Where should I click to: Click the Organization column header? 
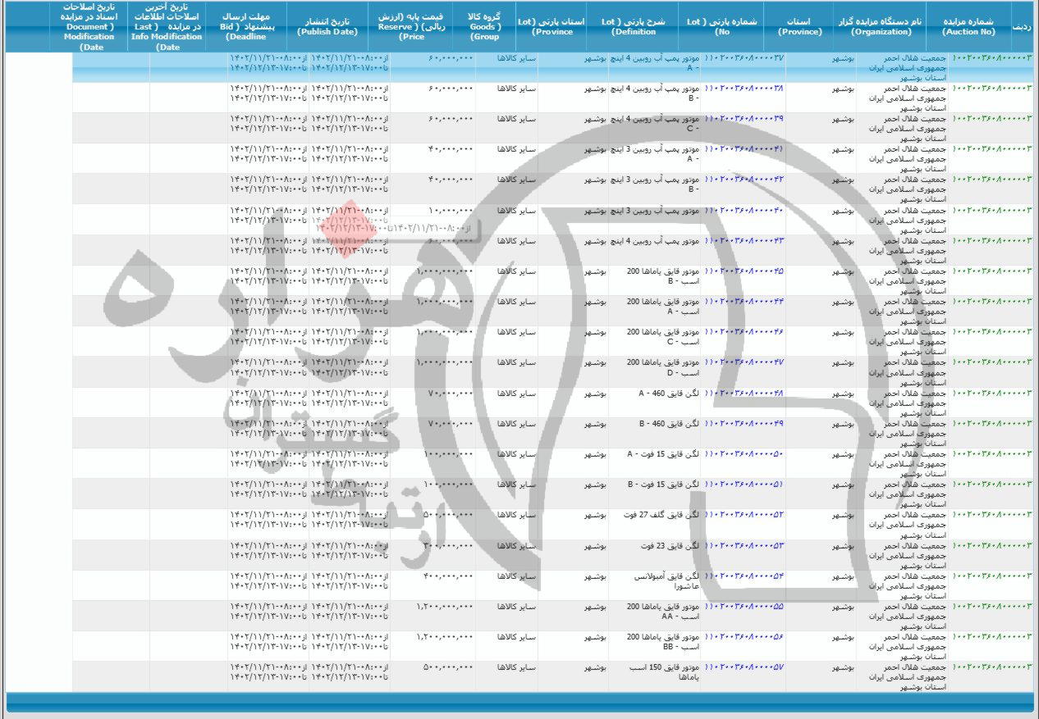pos(881,26)
